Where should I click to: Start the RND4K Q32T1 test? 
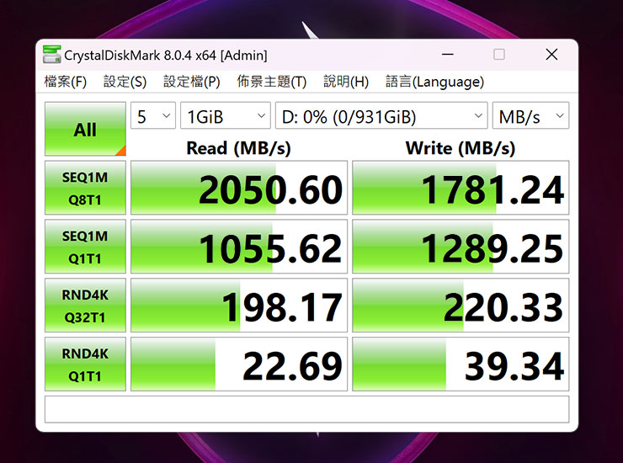(85, 306)
